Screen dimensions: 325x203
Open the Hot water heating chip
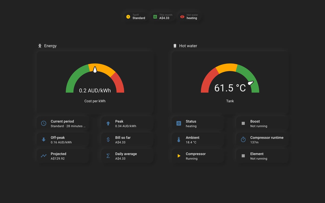click(189, 17)
